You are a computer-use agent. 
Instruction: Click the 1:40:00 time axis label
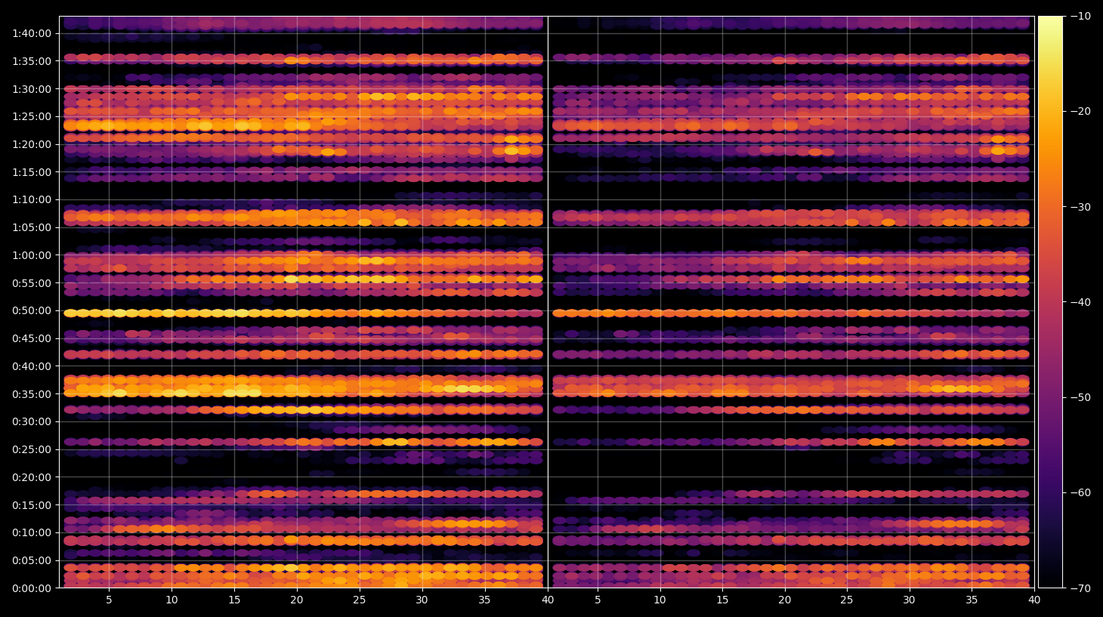click(32, 33)
